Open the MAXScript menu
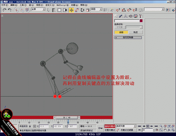The image size is (176, 136). tap(63, 5)
